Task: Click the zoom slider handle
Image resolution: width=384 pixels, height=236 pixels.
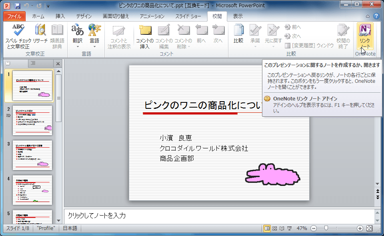Action: (x=326, y=229)
